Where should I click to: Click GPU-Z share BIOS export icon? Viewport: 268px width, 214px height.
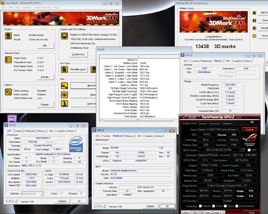point(243,150)
